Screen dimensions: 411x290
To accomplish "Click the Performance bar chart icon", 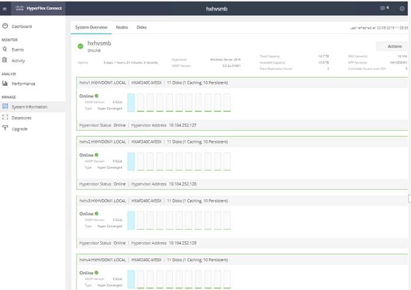I will [x=5, y=83].
